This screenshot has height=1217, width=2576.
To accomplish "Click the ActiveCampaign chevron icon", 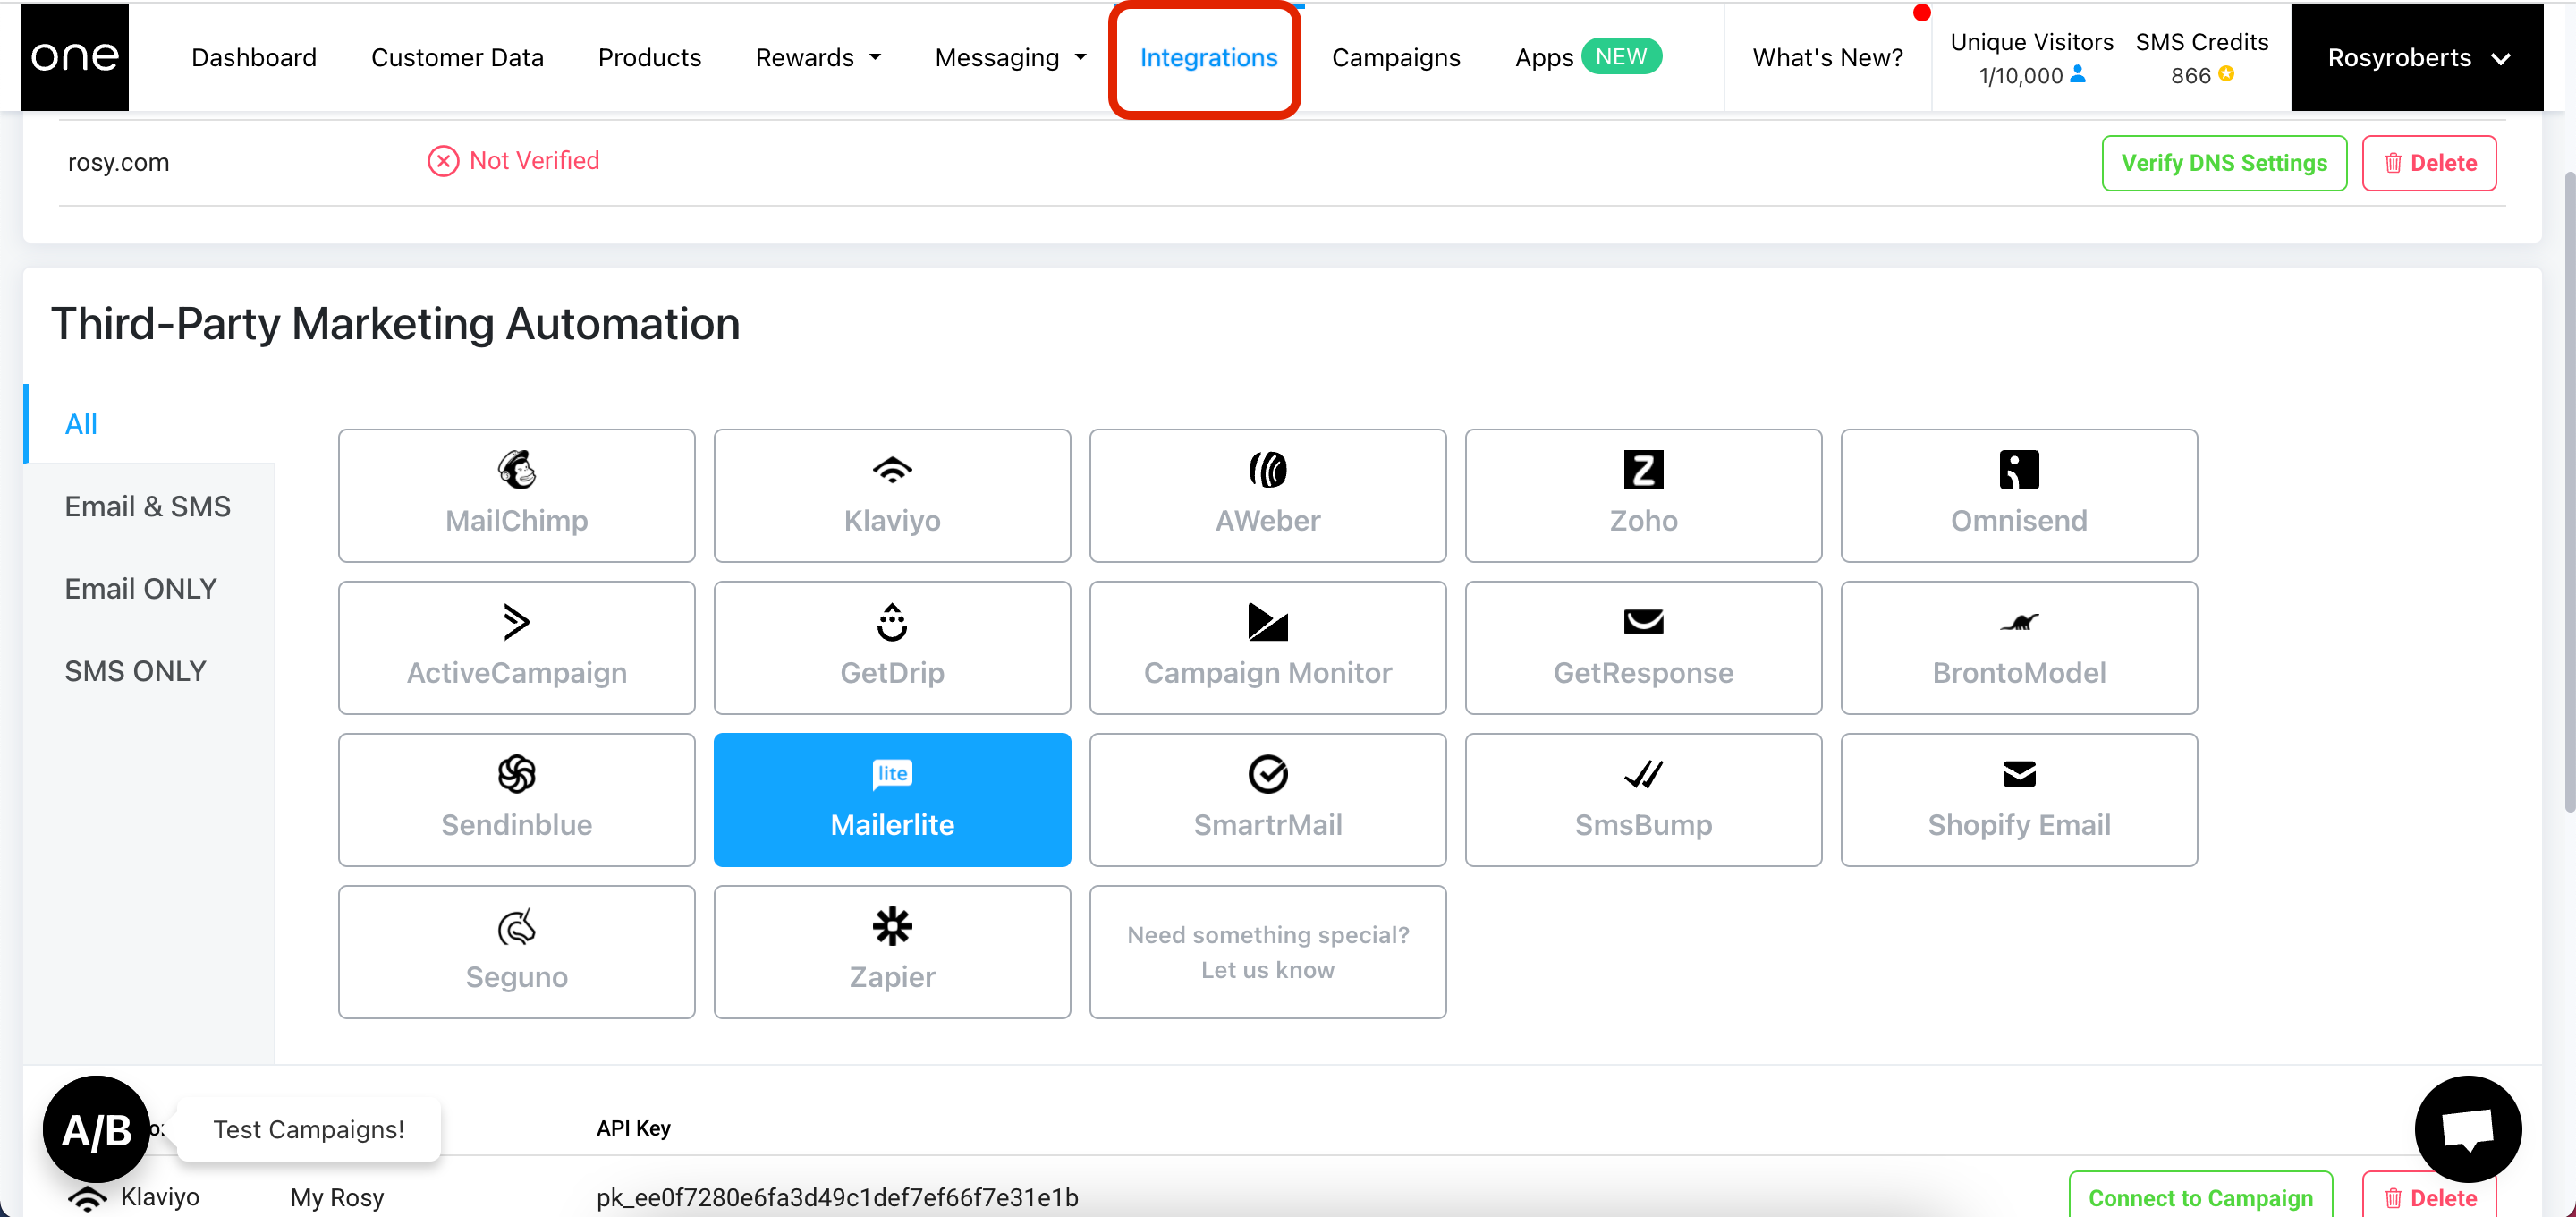I will tap(516, 622).
